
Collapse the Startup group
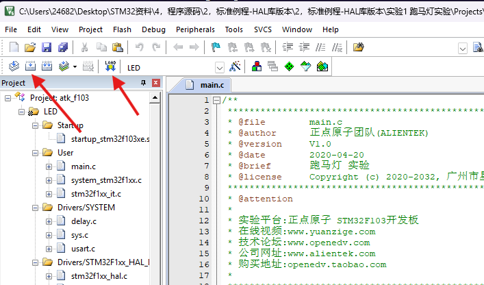tap(35, 125)
